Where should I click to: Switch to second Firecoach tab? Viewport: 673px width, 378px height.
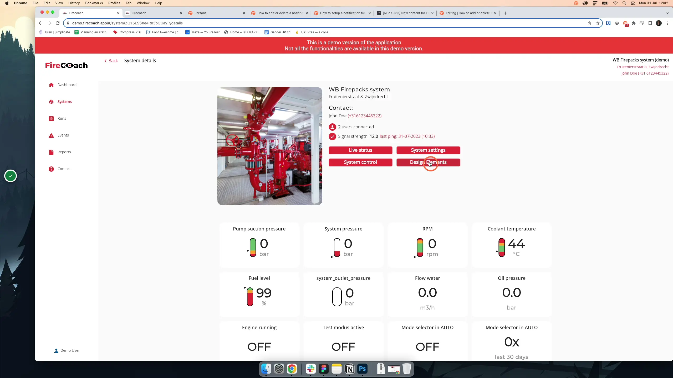(154, 13)
